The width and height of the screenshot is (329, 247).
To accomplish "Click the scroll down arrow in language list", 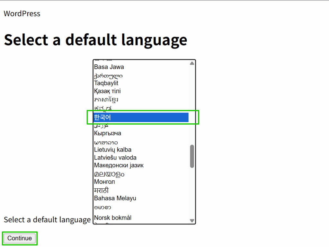I will click(192, 220).
